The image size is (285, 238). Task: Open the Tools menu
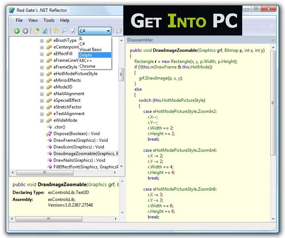[49, 20]
